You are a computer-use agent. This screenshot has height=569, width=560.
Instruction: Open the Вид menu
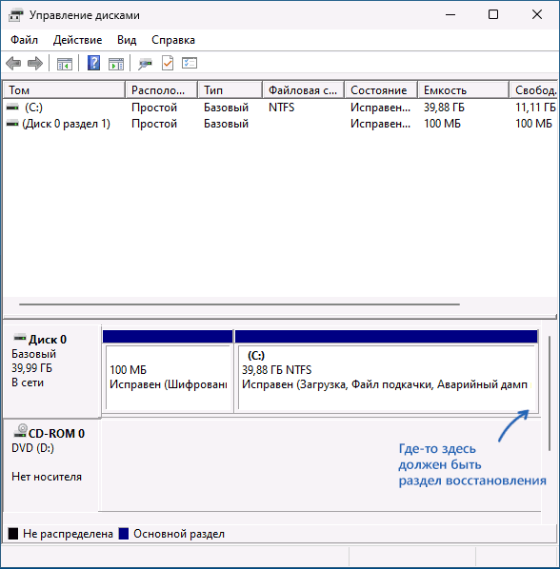(x=127, y=40)
